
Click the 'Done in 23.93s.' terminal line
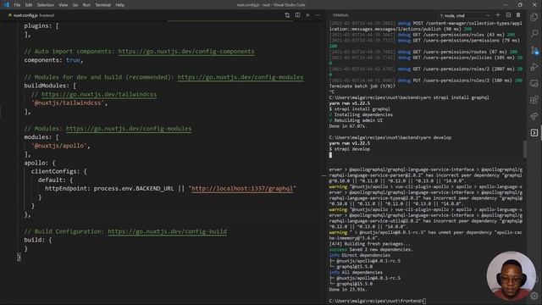pos(348,290)
